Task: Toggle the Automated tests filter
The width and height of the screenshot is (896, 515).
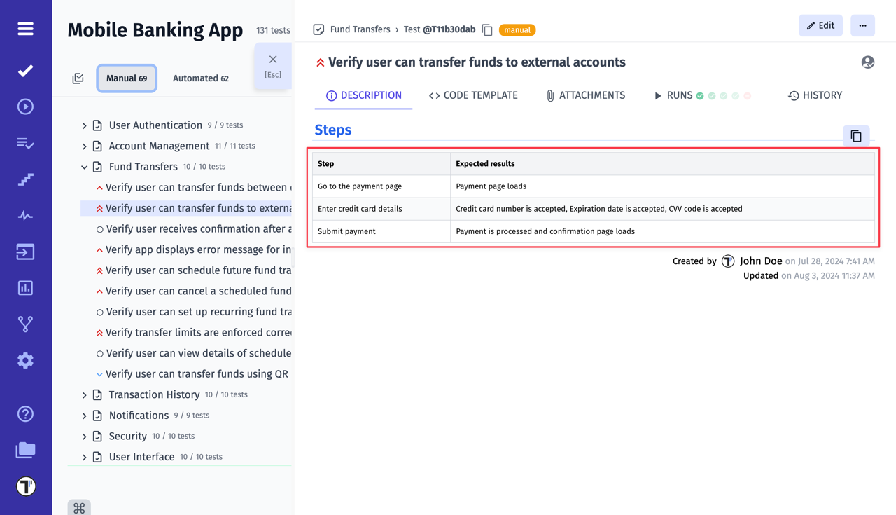Action: [x=201, y=78]
